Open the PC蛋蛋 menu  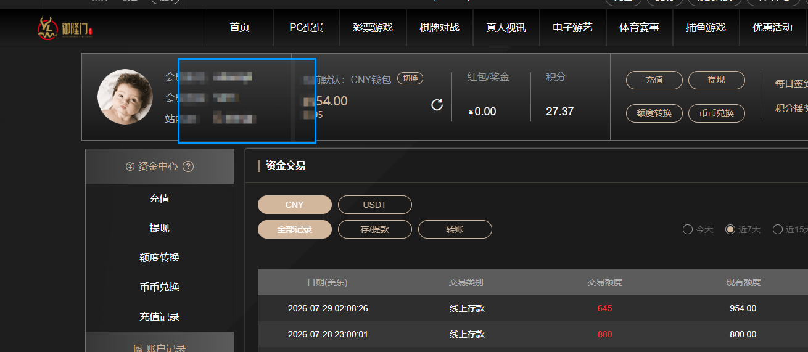(307, 28)
